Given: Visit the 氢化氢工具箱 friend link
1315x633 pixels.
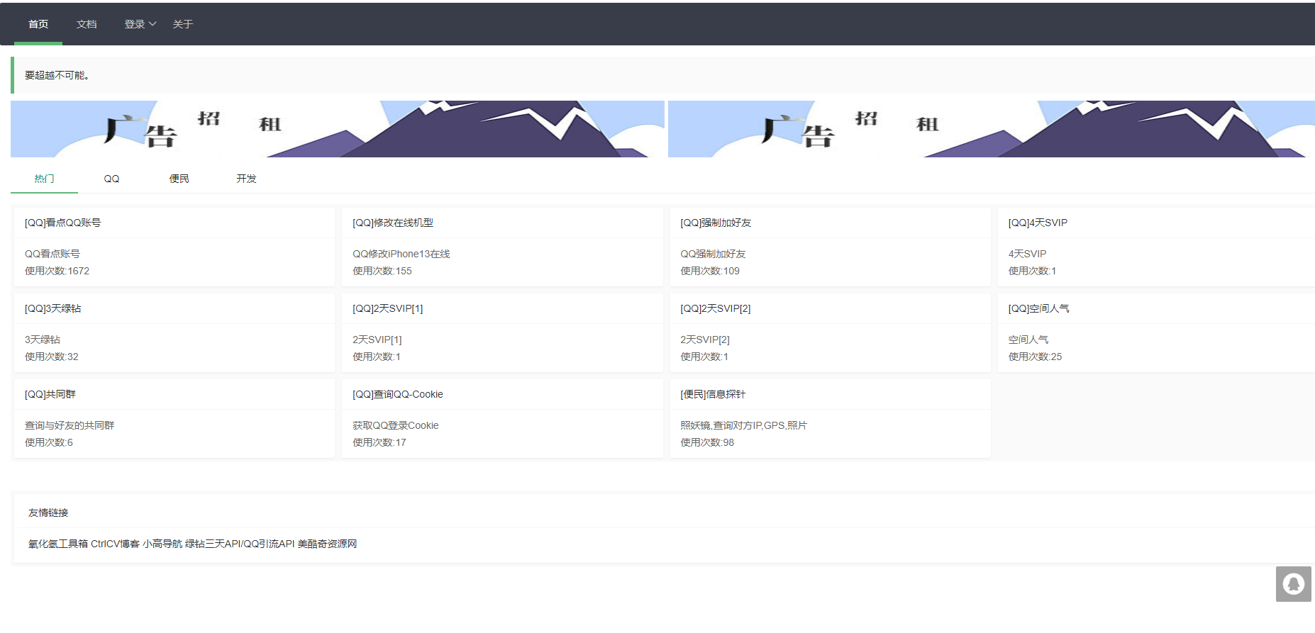Looking at the screenshot, I should tap(58, 544).
